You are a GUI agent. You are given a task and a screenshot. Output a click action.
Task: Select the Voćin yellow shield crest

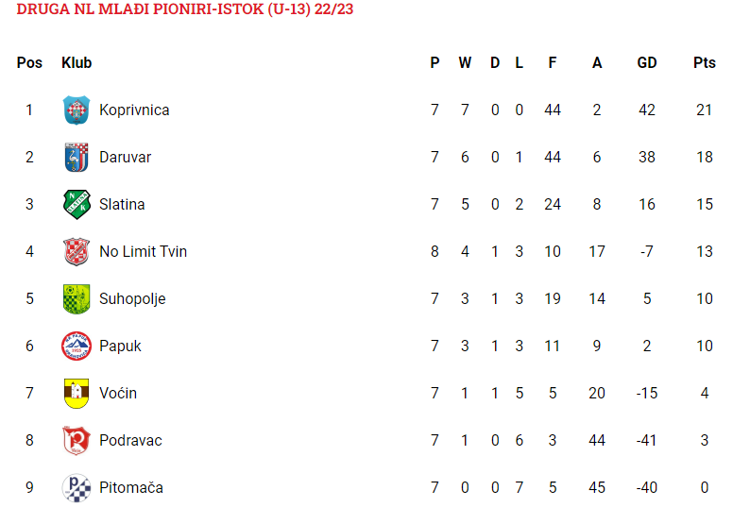point(77,393)
